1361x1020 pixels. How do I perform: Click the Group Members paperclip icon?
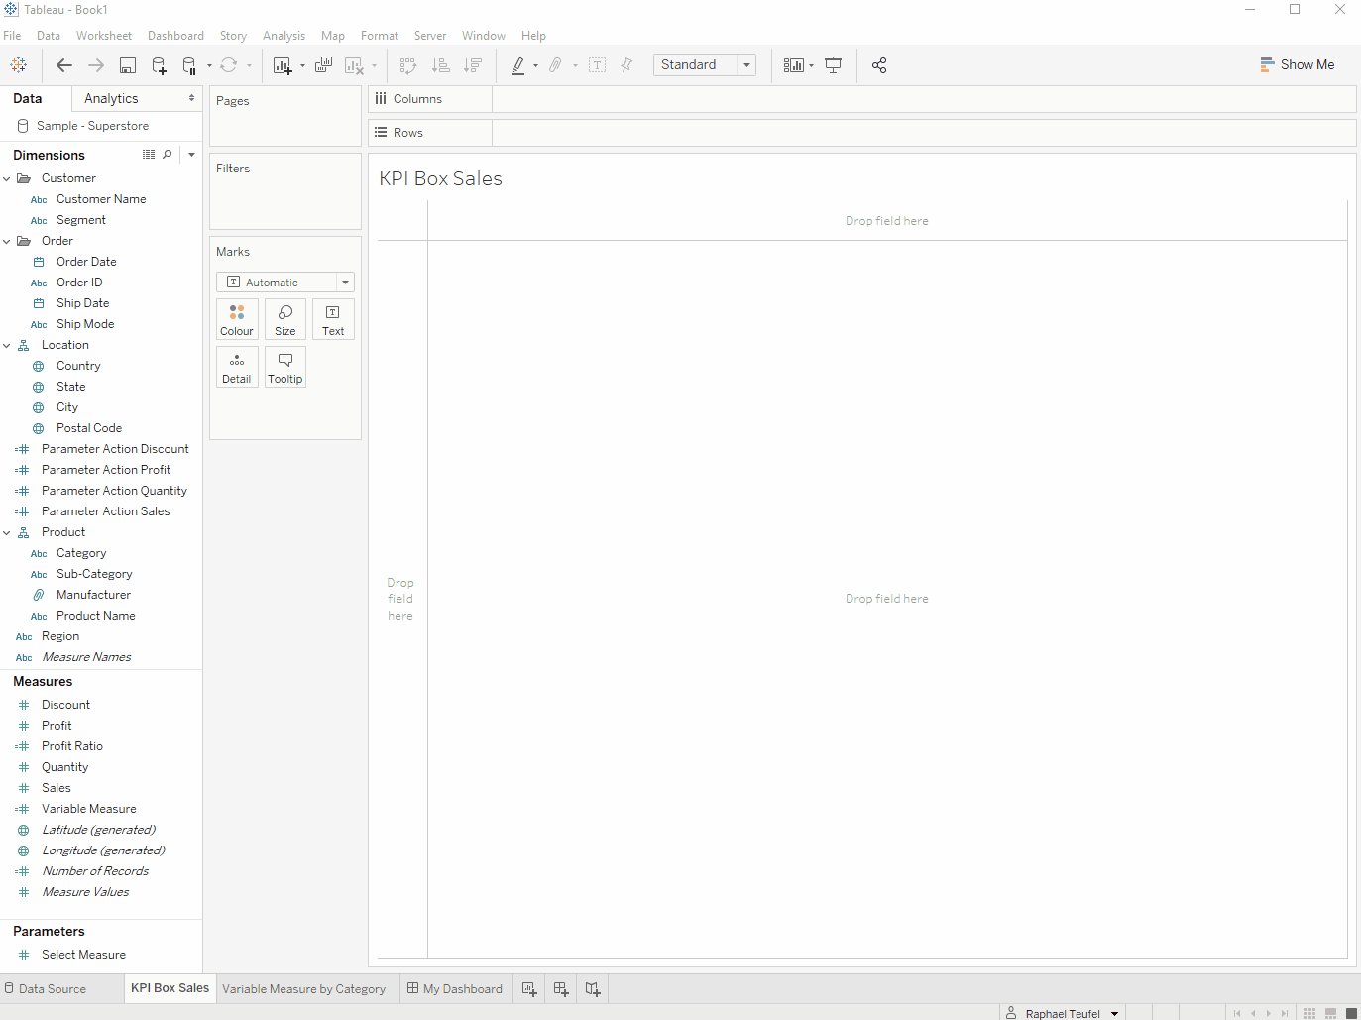click(x=555, y=65)
